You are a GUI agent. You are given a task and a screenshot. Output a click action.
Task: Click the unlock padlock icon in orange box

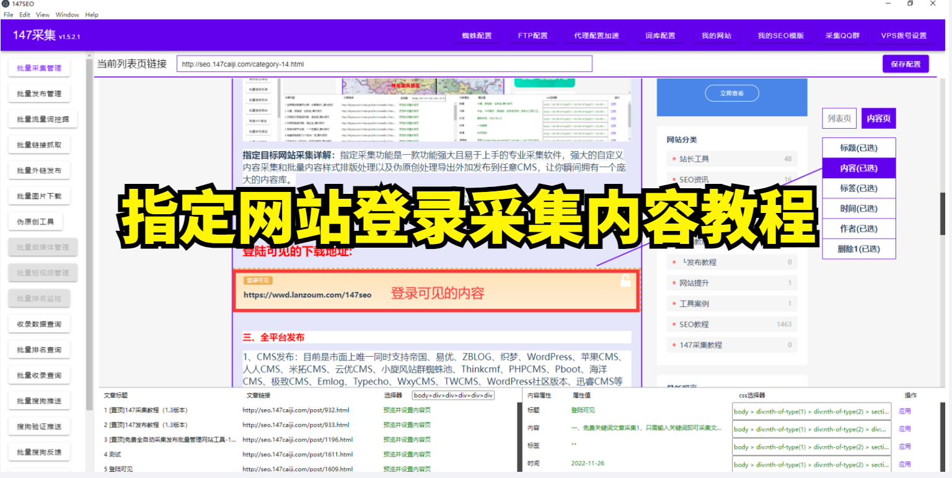coord(625,281)
